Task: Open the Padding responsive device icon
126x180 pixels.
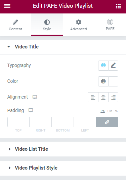Action: 31,110
